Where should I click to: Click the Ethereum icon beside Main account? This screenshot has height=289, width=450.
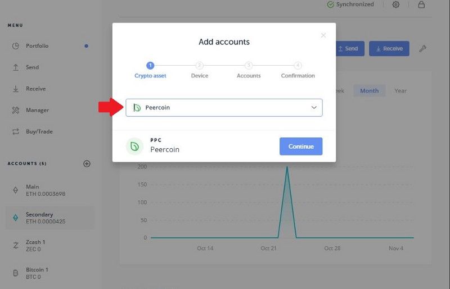coord(16,190)
